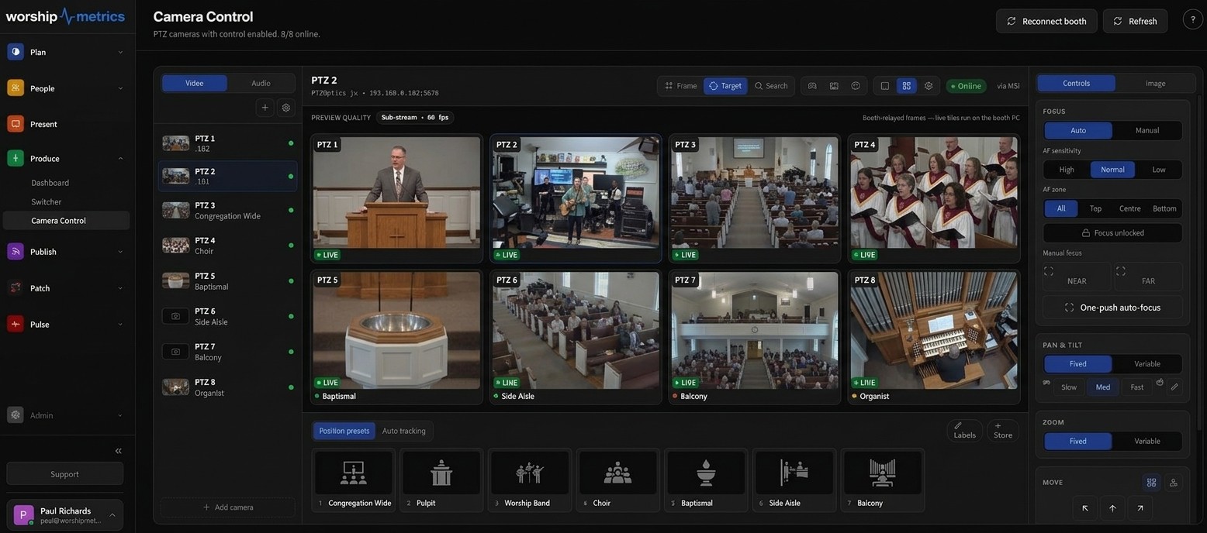
Task: Click the Plan sidebar icon
Action: [16, 52]
